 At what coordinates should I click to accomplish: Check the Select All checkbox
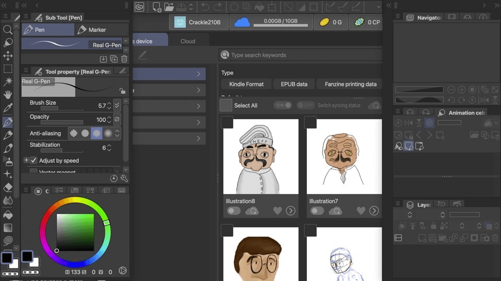(x=226, y=106)
